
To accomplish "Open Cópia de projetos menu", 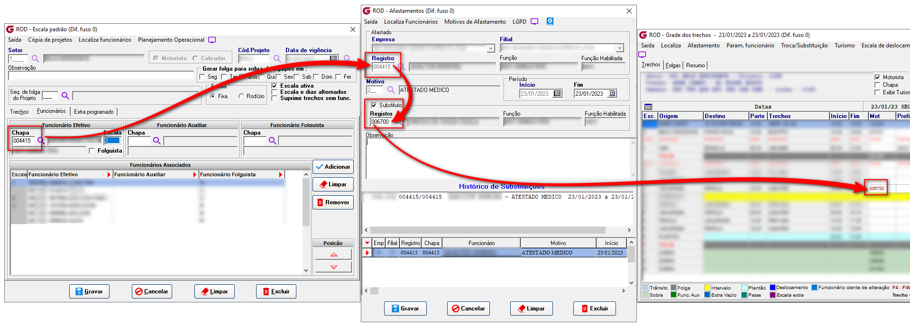I will (50, 40).
